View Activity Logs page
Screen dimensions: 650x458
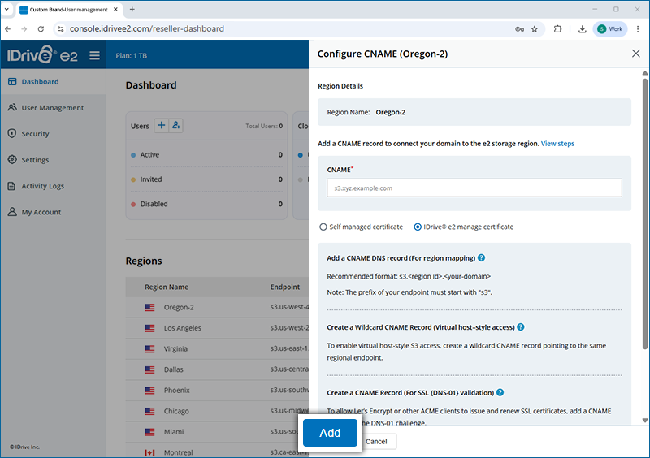pyautogui.click(x=53, y=186)
